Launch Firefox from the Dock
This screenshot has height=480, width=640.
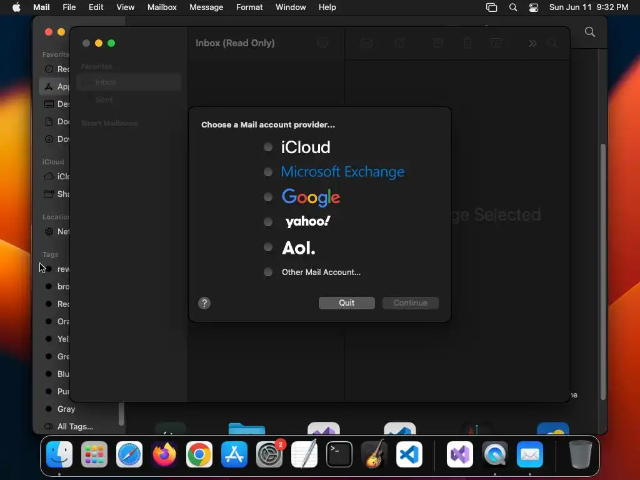(x=164, y=454)
